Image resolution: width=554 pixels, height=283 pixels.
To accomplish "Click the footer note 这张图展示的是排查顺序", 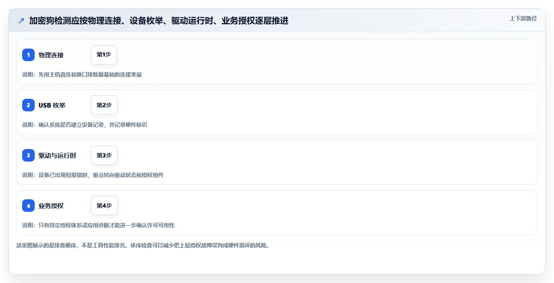I will coord(143,245).
